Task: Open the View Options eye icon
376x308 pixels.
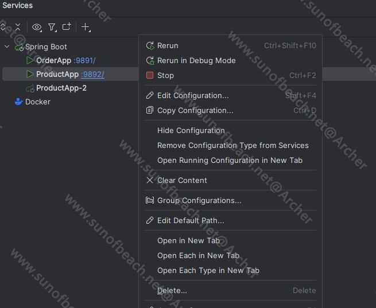Action: point(37,27)
